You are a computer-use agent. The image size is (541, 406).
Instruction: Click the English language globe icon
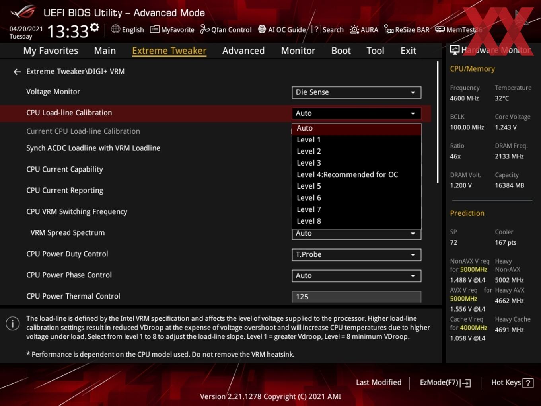pos(115,29)
